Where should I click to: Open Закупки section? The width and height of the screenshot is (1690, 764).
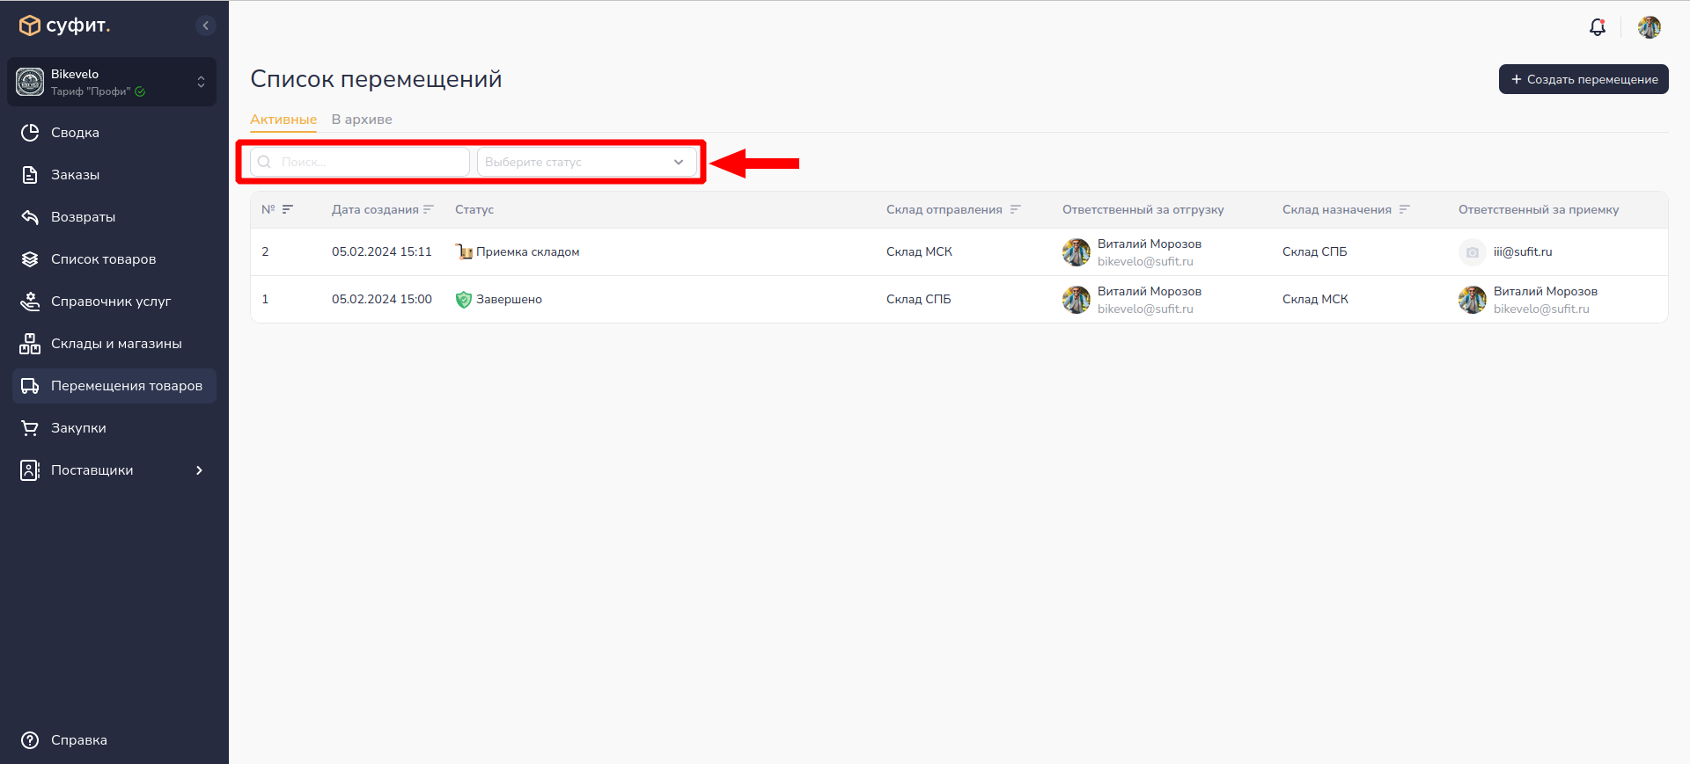point(114,428)
